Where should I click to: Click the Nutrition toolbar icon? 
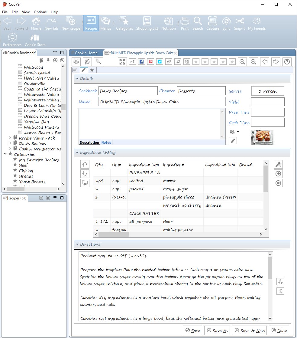click(x=168, y=23)
